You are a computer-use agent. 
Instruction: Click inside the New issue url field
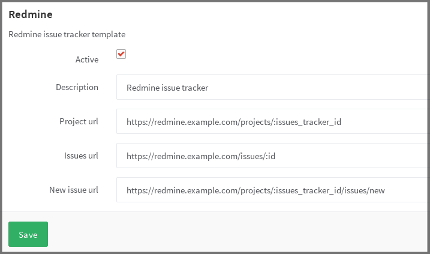point(271,190)
